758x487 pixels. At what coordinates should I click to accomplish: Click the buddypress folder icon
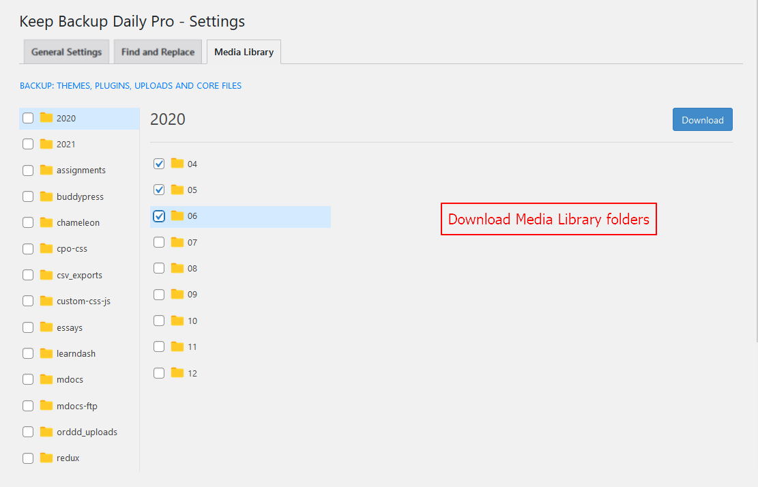point(46,196)
